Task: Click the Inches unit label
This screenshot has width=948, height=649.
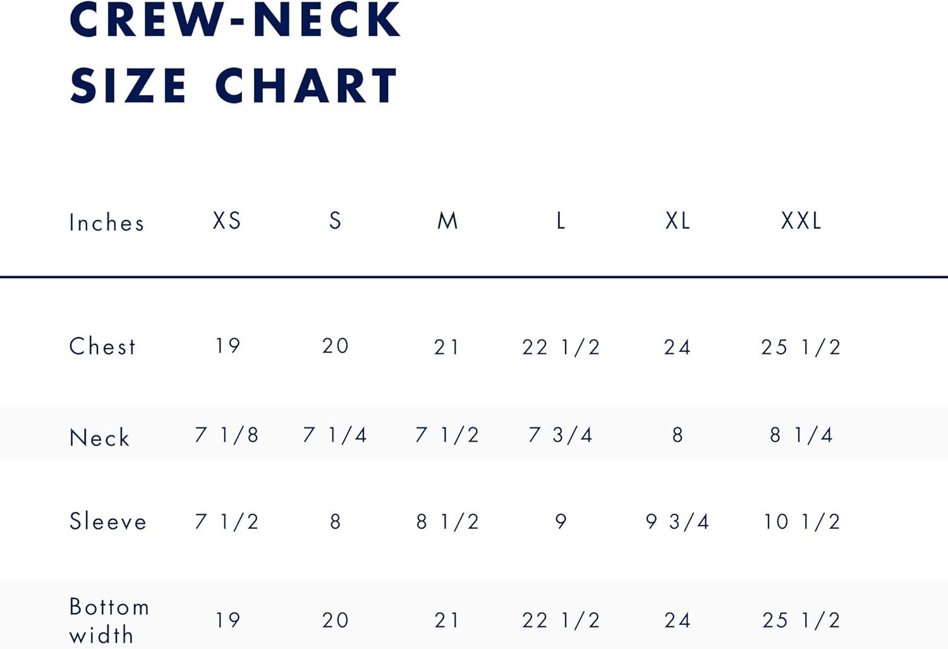Action: pyautogui.click(x=107, y=223)
